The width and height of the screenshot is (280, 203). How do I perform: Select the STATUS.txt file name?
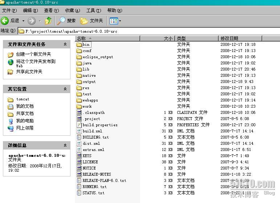[x=93, y=193]
